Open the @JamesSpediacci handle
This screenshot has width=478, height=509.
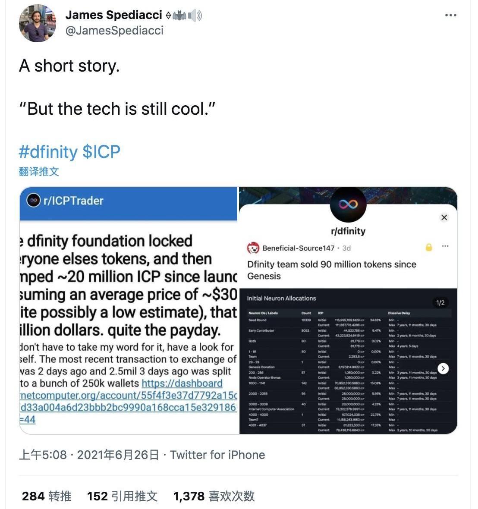115,31
